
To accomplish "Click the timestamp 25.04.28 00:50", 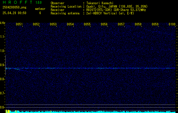I will 14,13.
